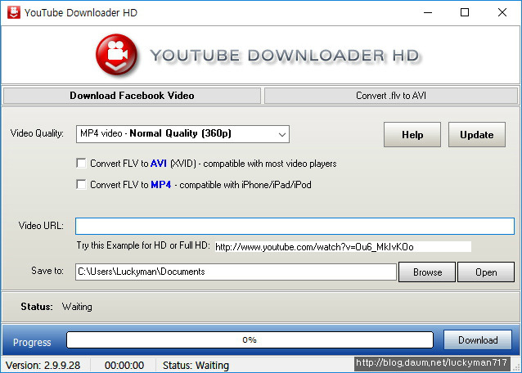Viewport: 522px width, 373px height.
Task: Click the Browse button
Action: [427, 272]
